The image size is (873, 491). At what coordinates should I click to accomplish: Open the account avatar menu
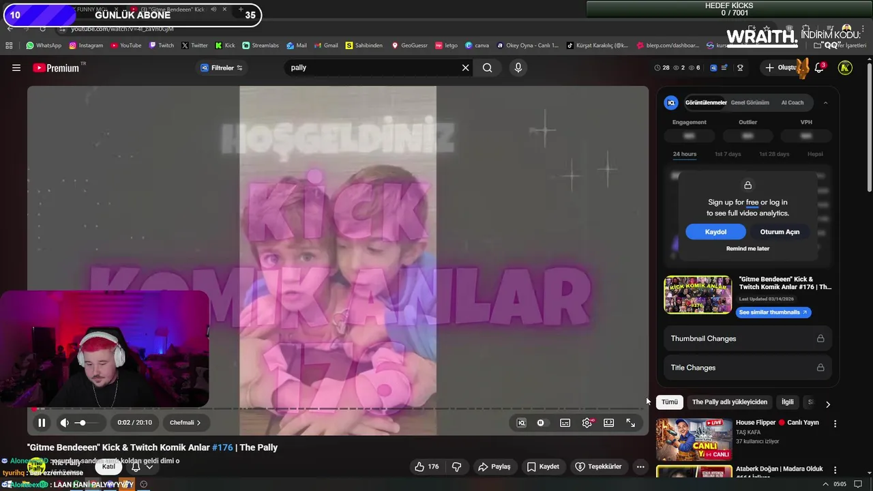tap(845, 68)
